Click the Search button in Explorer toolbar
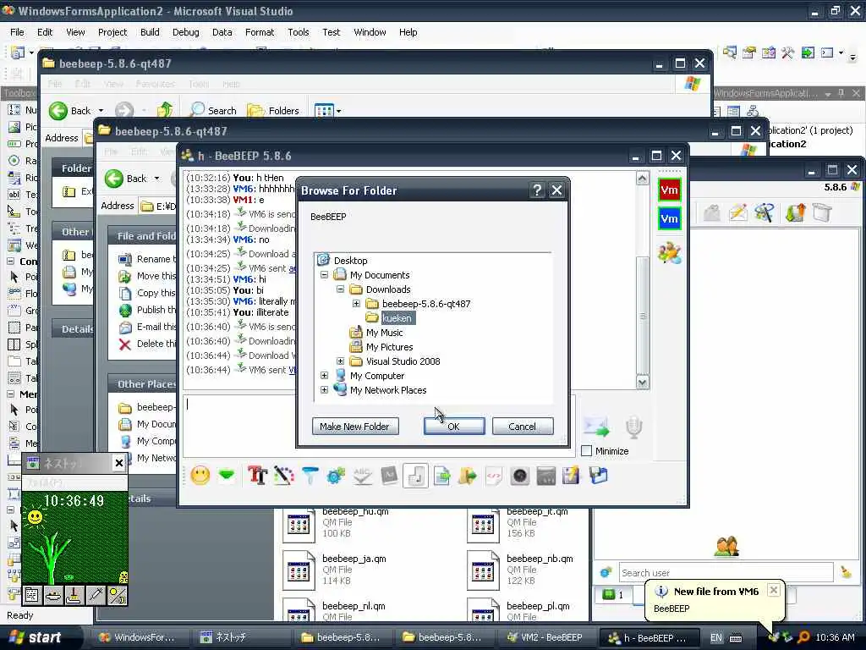 [213, 110]
